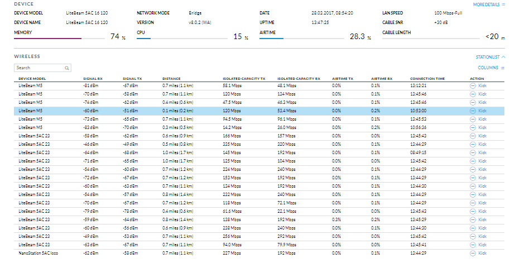Select the 292 Mbps capacity RX cell
515x263 pixels.
pos(286,236)
